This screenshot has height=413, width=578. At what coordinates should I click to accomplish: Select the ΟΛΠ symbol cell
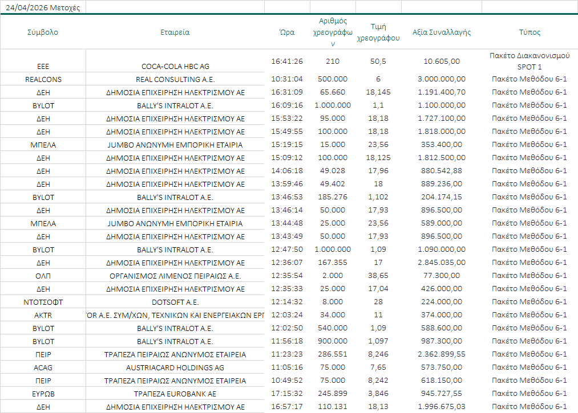point(43,276)
